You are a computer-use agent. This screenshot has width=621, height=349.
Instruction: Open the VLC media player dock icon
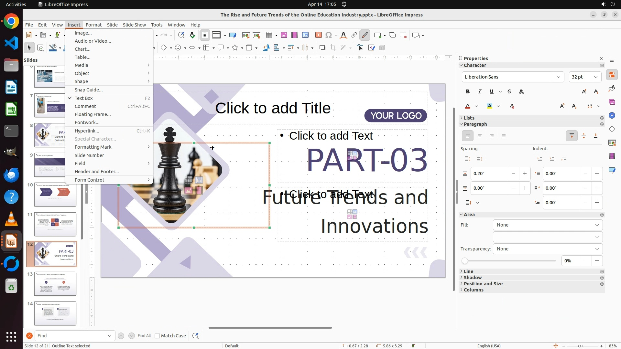click(x=11, y=219)
